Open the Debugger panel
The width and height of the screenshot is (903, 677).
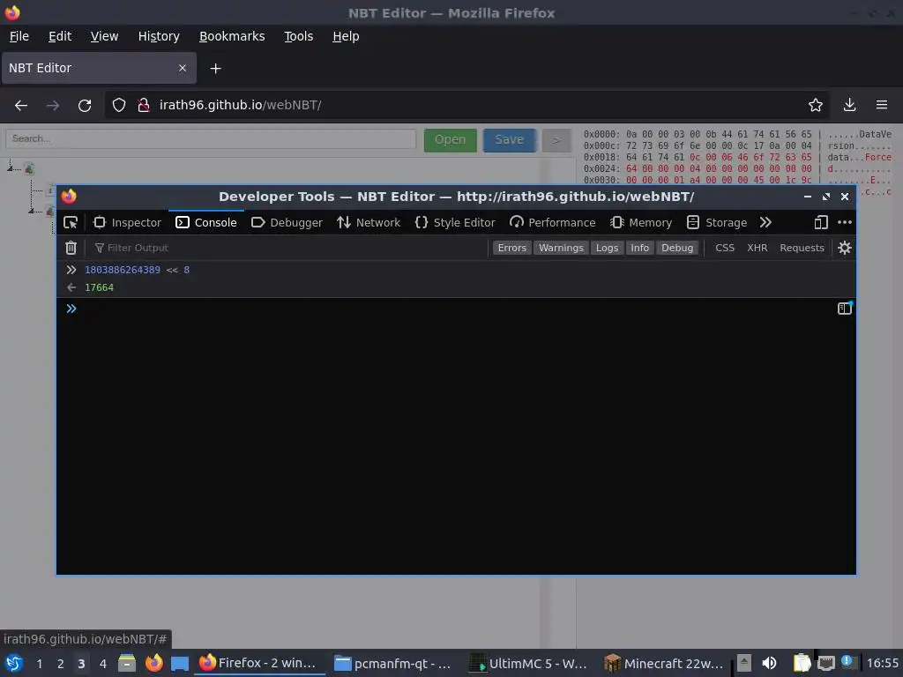(287, 223)
